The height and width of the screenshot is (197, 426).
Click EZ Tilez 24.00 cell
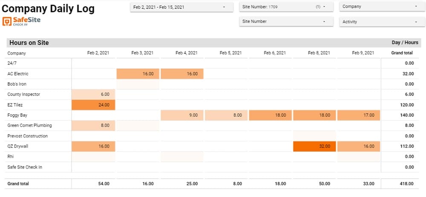93,105
